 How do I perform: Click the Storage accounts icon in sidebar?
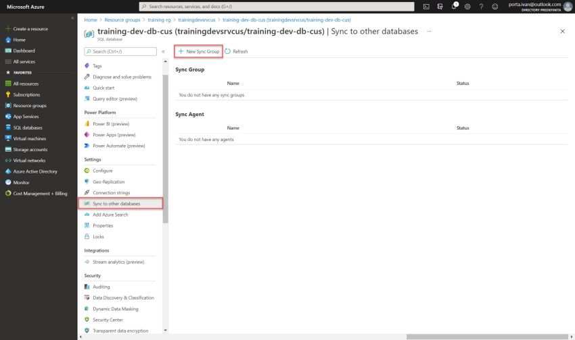pyautogui.click(x=8, y=150)
